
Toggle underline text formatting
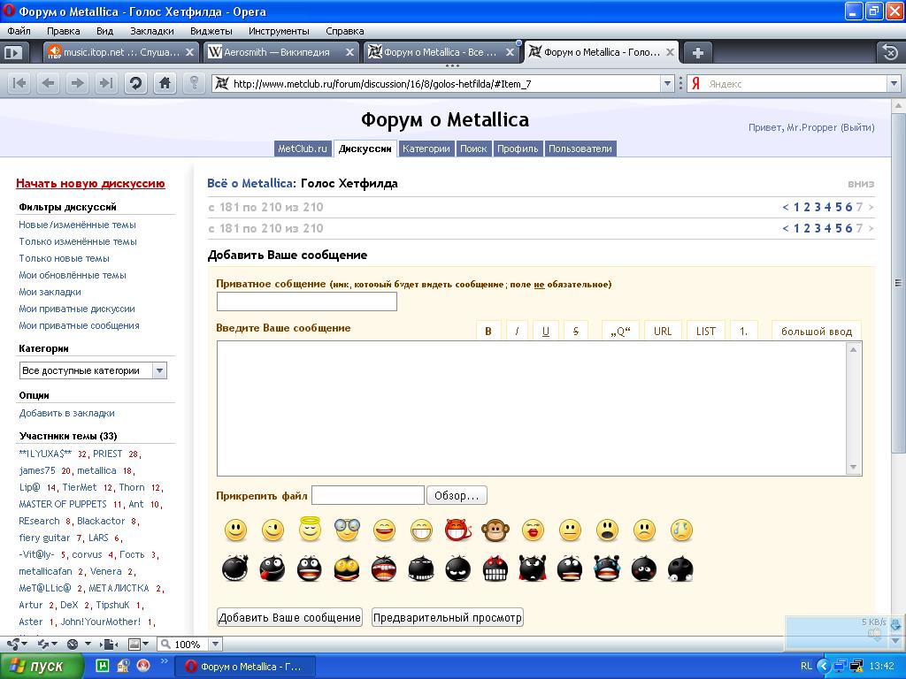click(x=545, y=332)
